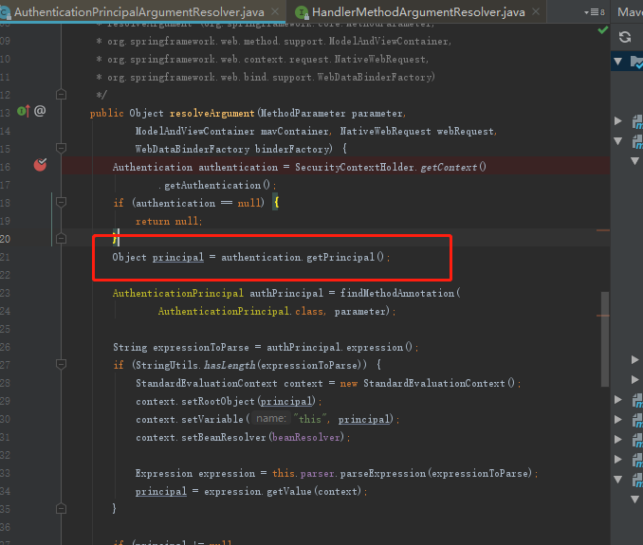Click the ModelAndViewContainer Javadoc comment line
This screenshot has width=643, height=545.
pyautogui.click(x=273, y=42)
